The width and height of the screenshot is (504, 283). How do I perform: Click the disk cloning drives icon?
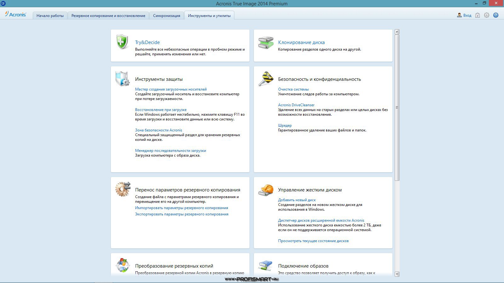point(266,43)
